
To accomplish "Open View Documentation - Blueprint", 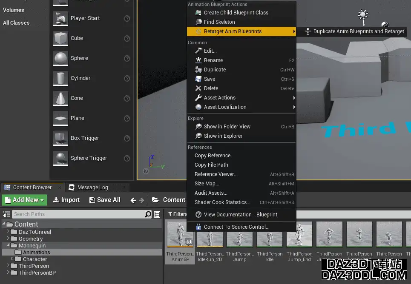I will pos(241,215).
